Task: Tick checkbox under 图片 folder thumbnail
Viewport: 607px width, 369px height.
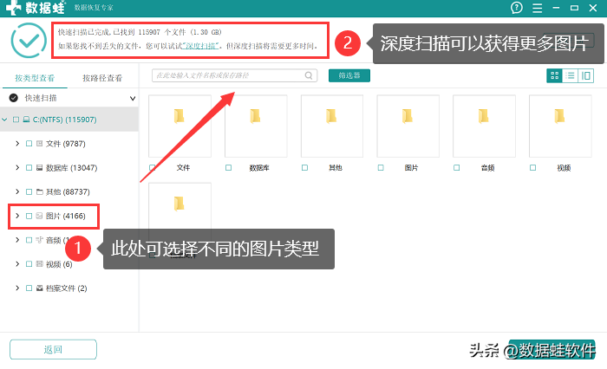Action: (381, 167)
